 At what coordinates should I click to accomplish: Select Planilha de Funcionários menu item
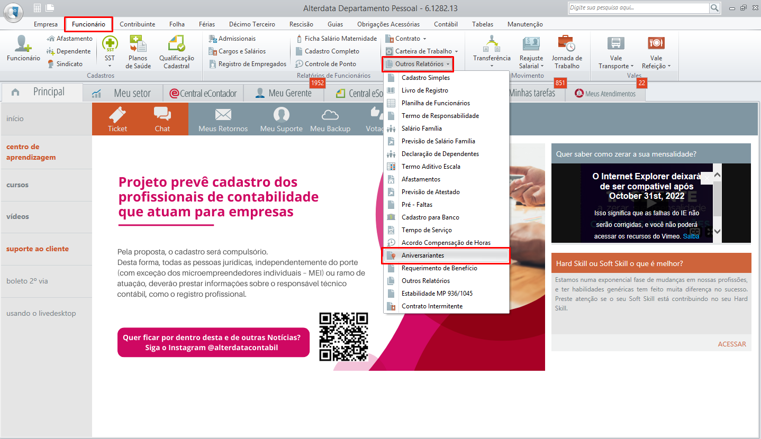click(x=446, y=103)
